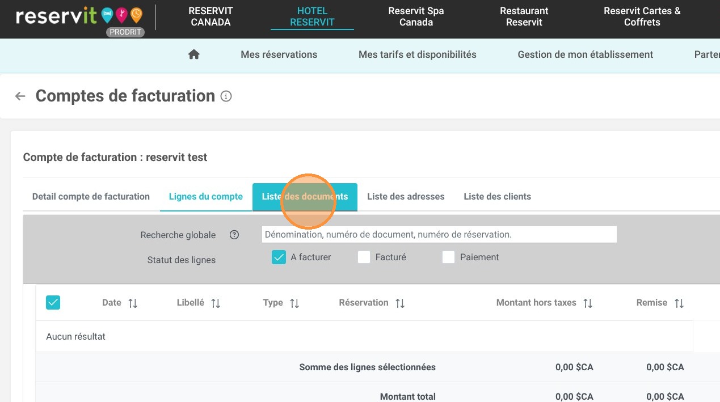Click the PRODRIT badge under logo
The image size is (720, 402).
click(125, 32)
